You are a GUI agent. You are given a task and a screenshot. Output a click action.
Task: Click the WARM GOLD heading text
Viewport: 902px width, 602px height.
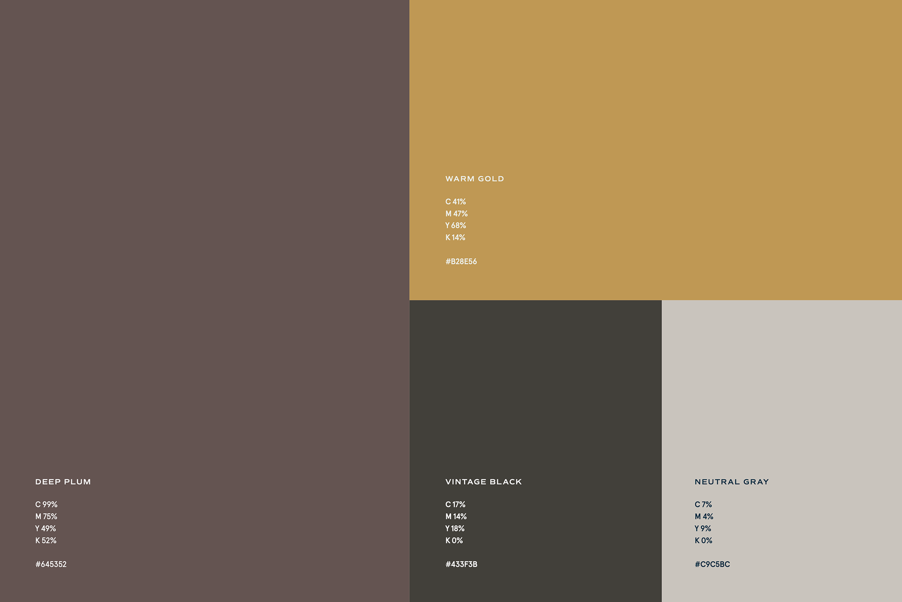click(474, 179)
